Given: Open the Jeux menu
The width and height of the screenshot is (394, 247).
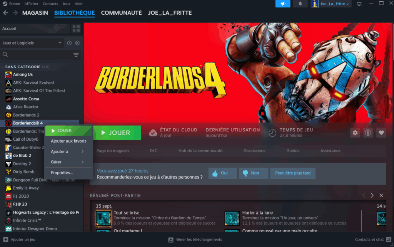Looking at the screenshot, I should [66, 4].
